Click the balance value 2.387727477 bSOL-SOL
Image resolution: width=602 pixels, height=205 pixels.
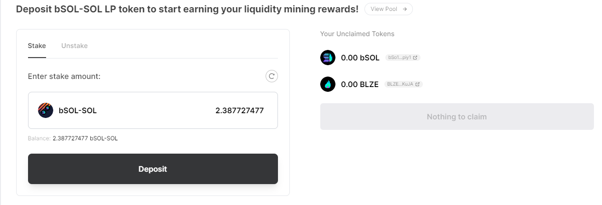(85, 138)
